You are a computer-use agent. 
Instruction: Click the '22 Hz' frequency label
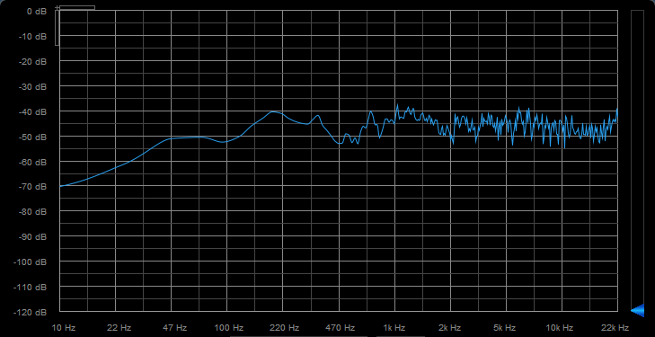pos(119,327)
